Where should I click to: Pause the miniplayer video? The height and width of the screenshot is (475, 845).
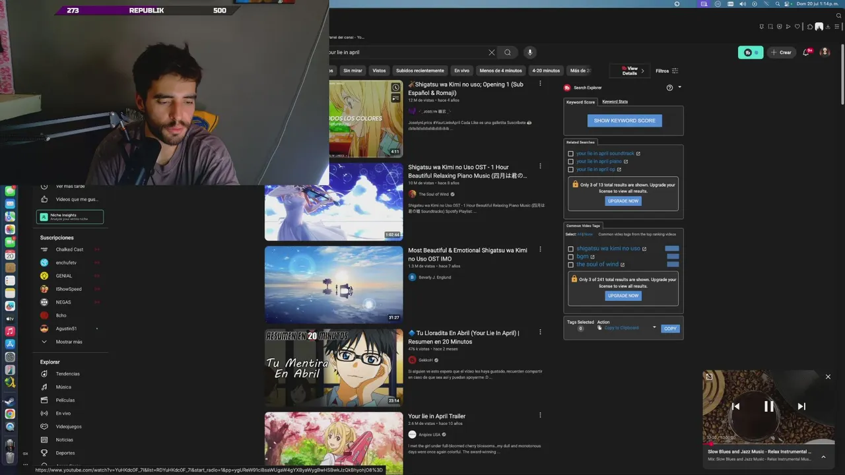tap(769, 406)
